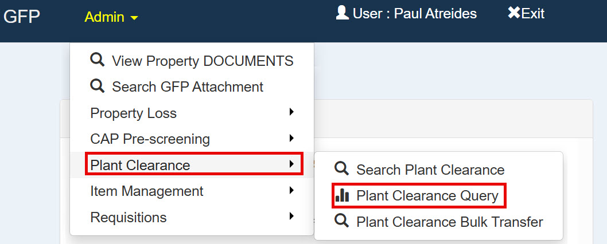Click the User: Paul Atreides label
Screen dimensions: 607x244
(414, 13)
